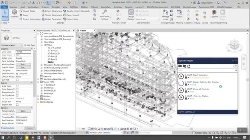The height and width of the screenshot is (140, 250).
Task: Toggle Section Box checkbox
Action: 17,105
